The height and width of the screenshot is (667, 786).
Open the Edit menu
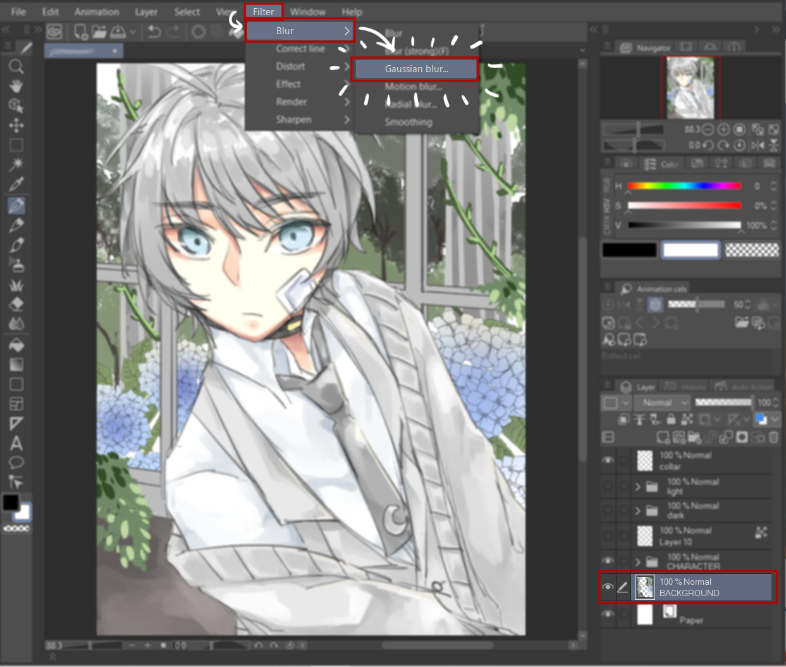[51, 12]
